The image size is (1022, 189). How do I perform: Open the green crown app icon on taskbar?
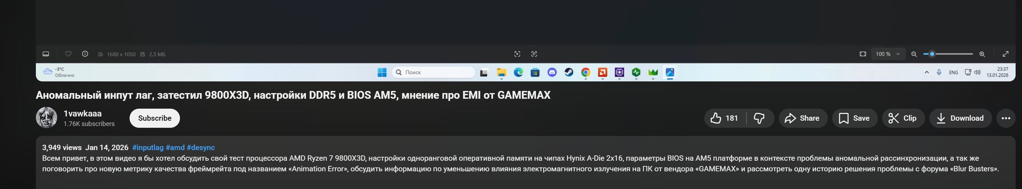653,72
